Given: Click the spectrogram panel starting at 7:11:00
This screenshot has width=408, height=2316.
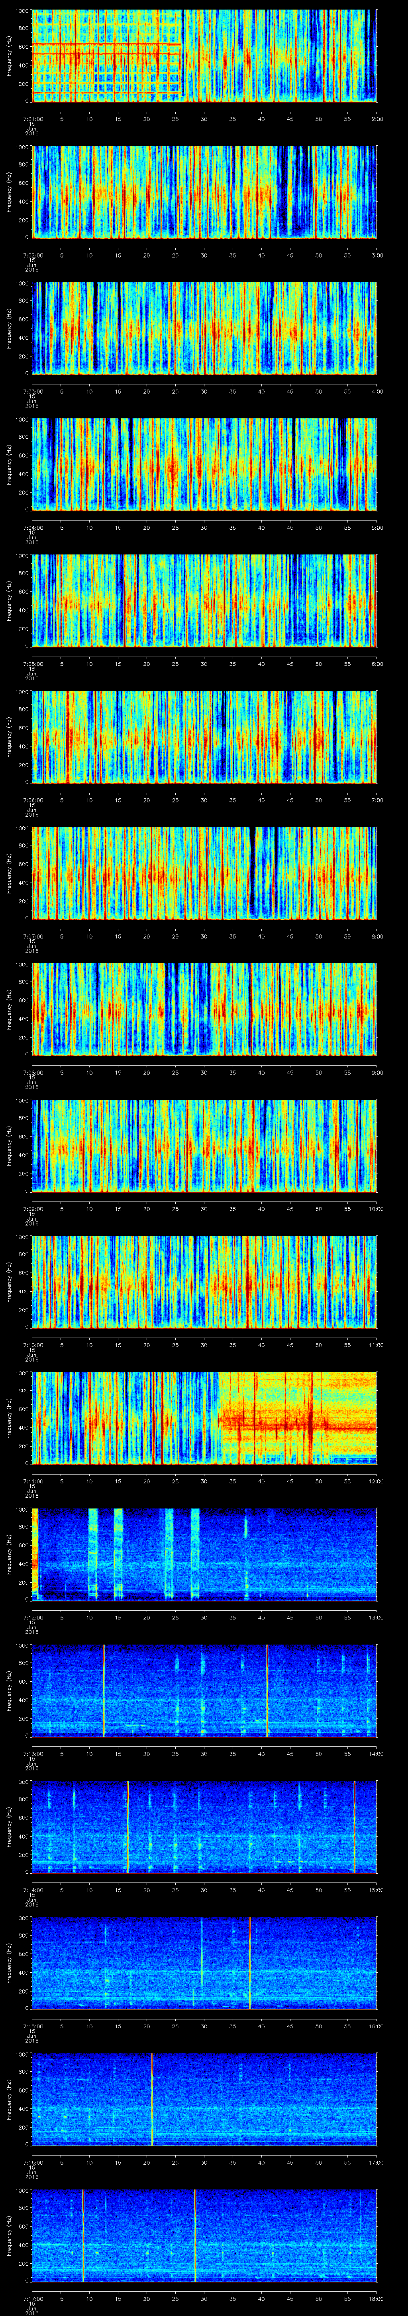Looking at the screenshot, I should coord(204,1418).
